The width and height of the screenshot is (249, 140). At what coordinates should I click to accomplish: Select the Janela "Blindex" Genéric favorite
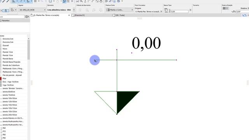[13, 88]
